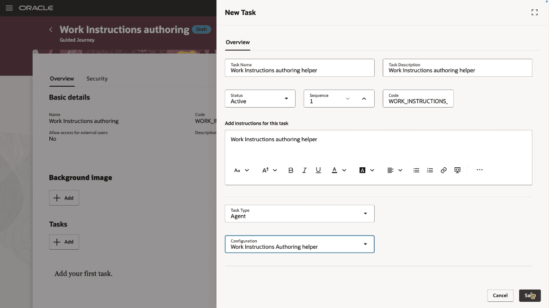
Task: Toggle bold formatting in instructions editor
Action: tap(291, 170)
